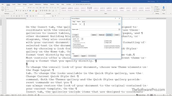
Task: Click the Find Next button
Action: pos(109,35)
